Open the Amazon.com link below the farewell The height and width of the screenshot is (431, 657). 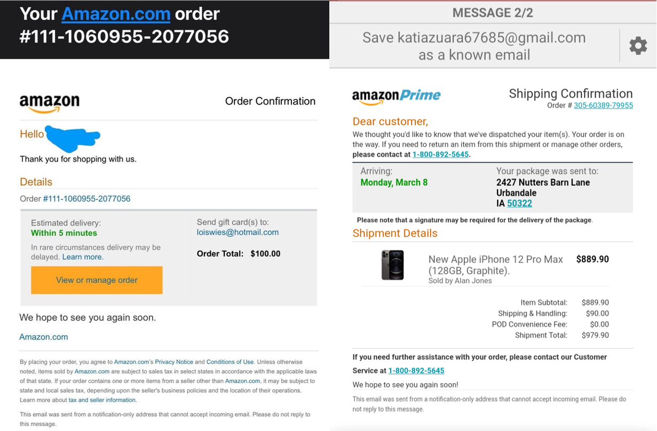[x=44, y=337]
